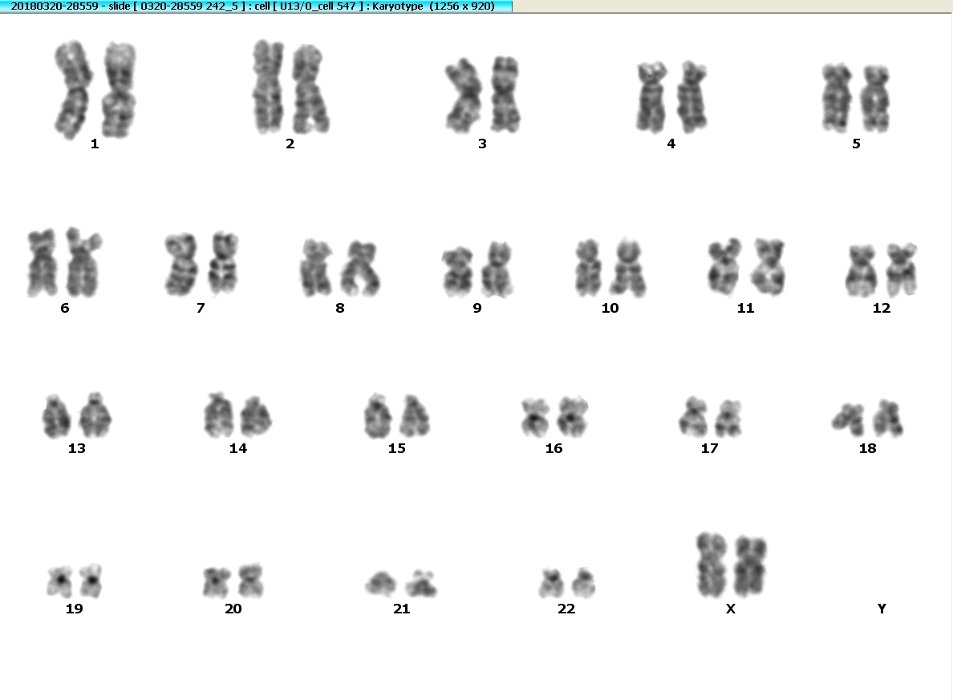Select the chromosome 13 pair
Viewport: 953px width, 700px height.
click(76, 415)
